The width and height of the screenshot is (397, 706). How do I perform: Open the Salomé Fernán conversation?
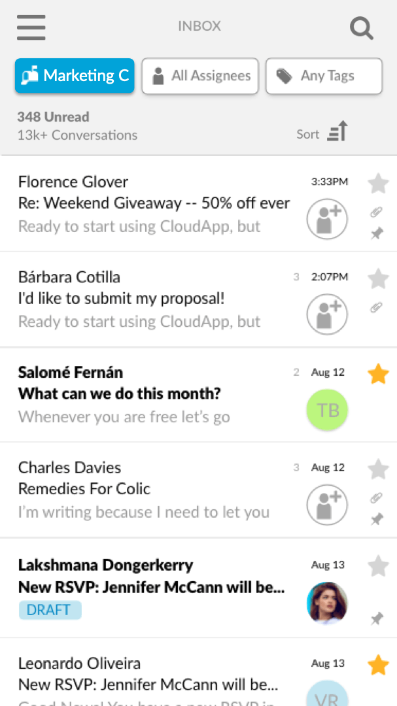150,394
